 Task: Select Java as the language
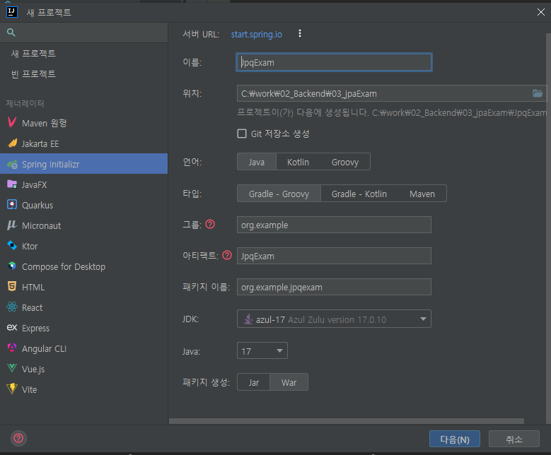(257, 162)
